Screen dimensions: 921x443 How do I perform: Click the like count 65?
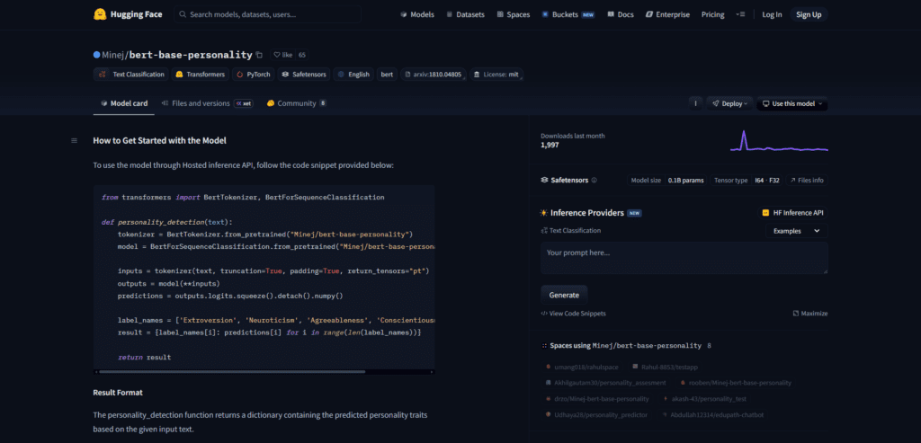[302, 55]
